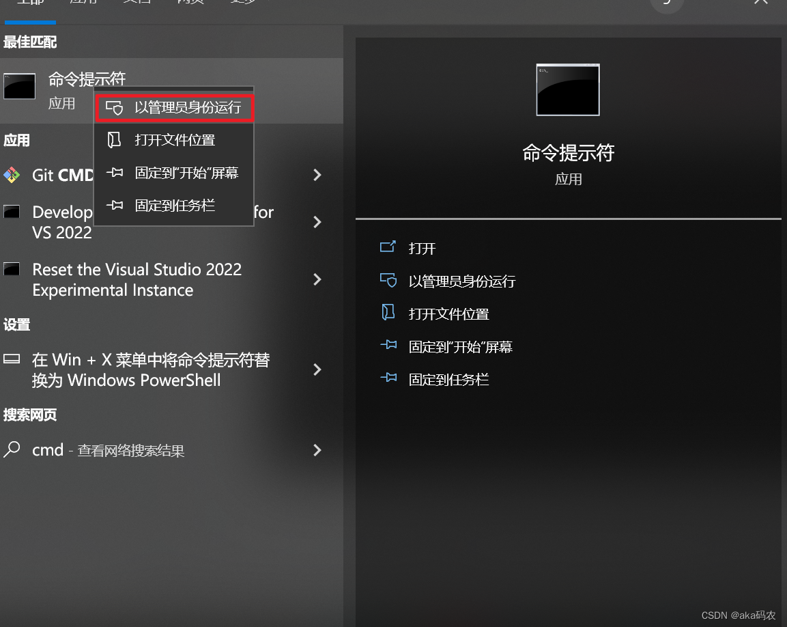The width and height of the screenshot is (787, 627).
Task: Click the pin to Start icon
Action: pyautogui.click(x=115, y=173)
